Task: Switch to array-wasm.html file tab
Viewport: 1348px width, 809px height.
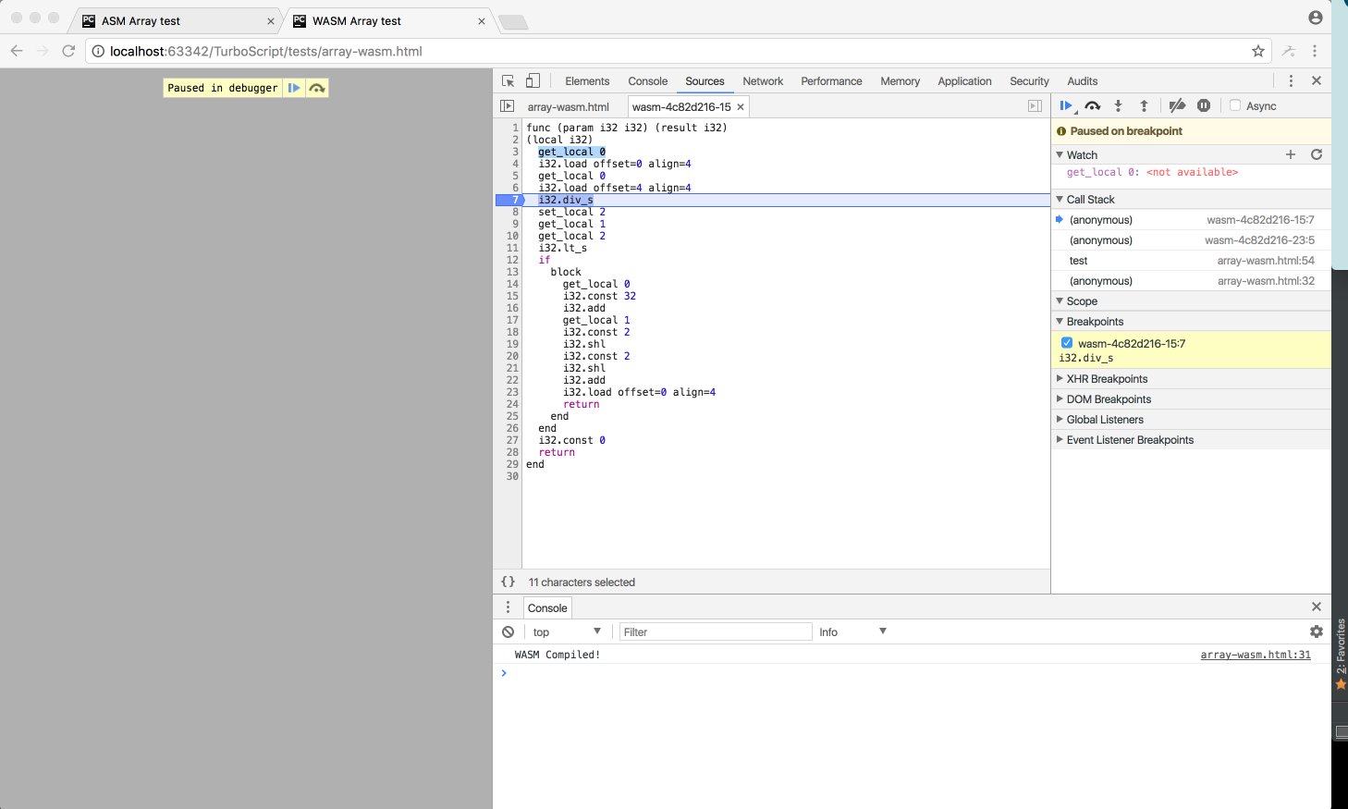Action: (x=568, y=106)
